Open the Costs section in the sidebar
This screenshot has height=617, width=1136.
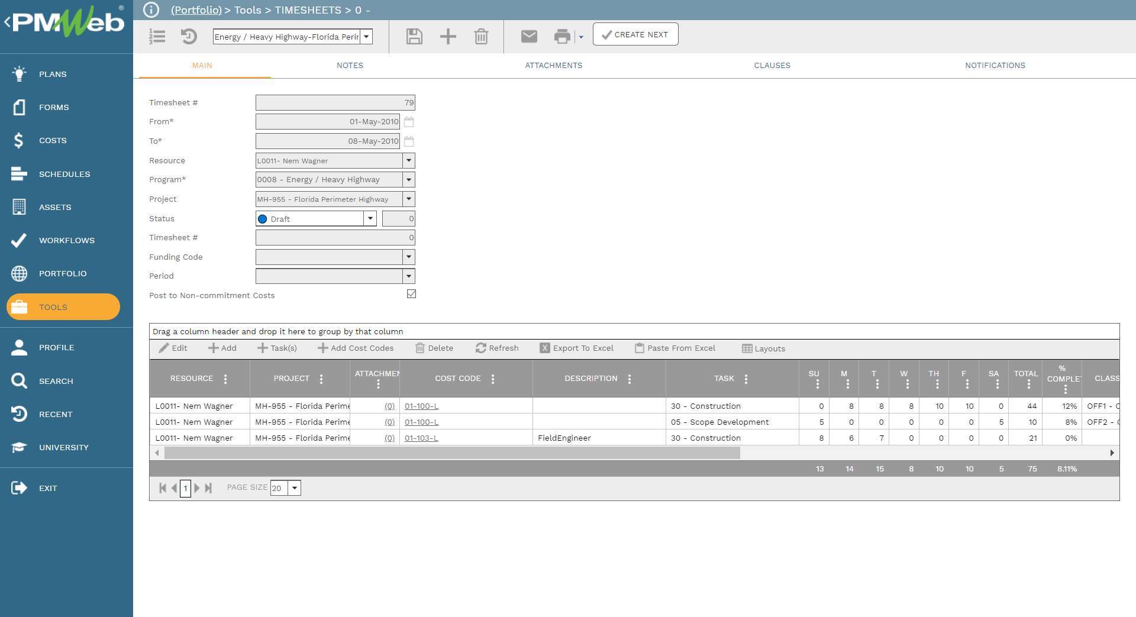[52, 140]
